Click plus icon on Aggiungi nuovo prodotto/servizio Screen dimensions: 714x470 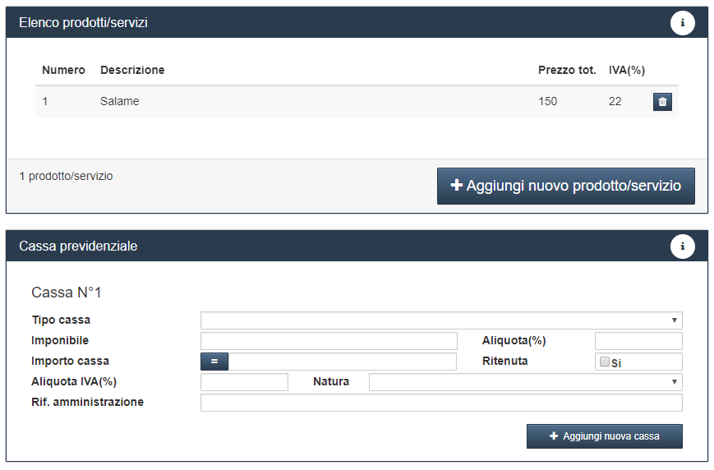tap(456, 185)
